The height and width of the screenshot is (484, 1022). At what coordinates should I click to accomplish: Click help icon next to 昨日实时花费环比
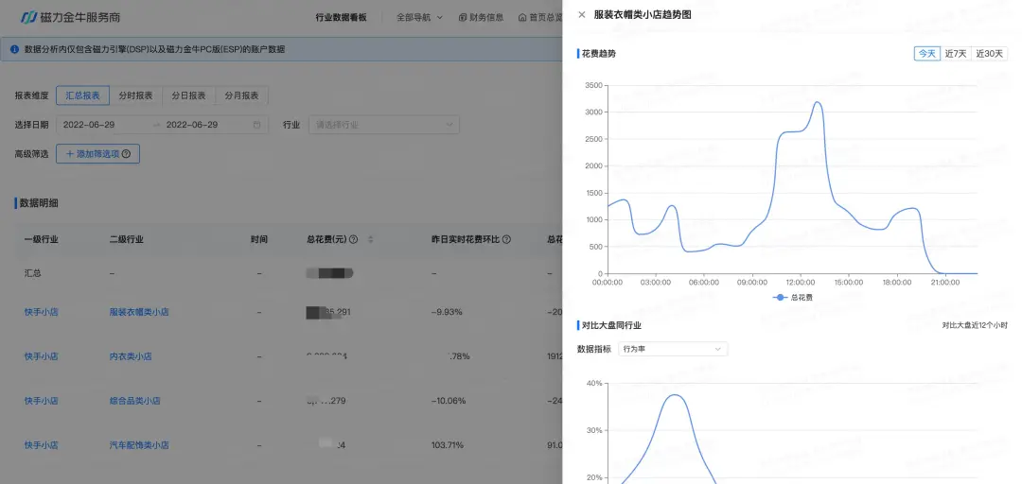(505, 240)
